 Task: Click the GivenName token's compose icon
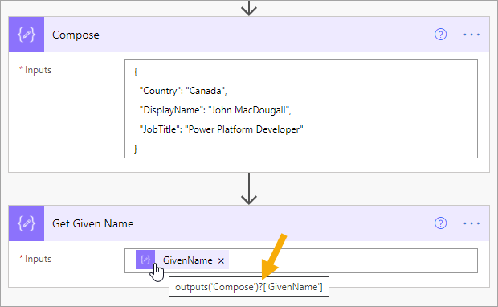click(x=145, y=260)
